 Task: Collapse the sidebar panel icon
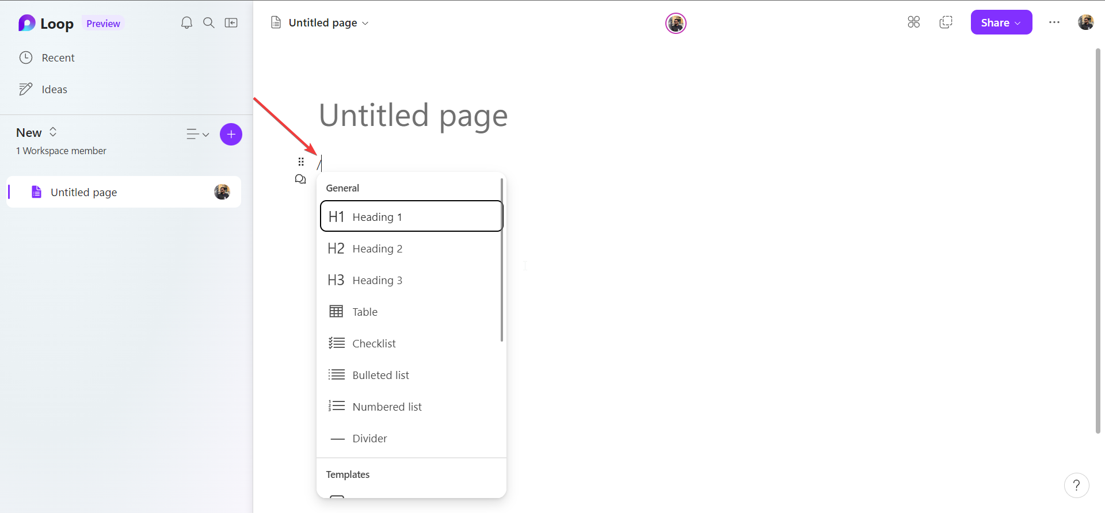pos(231,23)
